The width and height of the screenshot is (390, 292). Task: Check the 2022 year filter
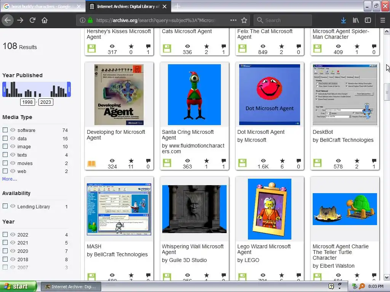coord(5,234)
